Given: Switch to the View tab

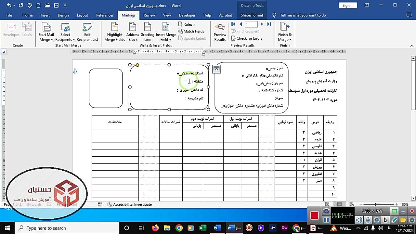Looking at the screenshot, I should [x=167, y=15].
